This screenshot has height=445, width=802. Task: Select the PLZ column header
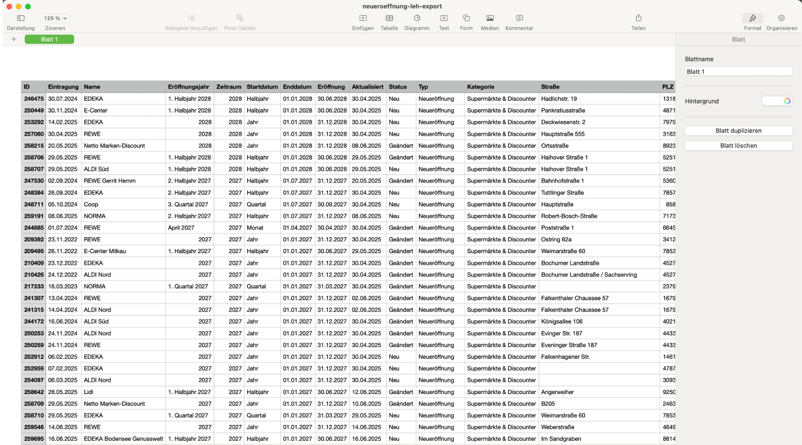point(668,87)
